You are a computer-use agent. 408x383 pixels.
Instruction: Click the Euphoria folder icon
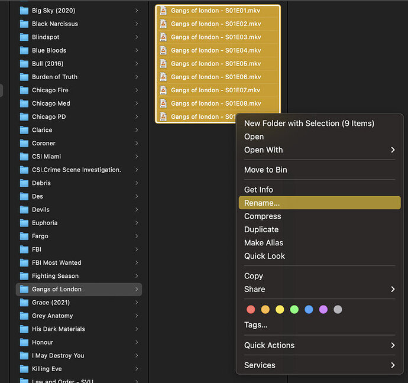point(24,223)
